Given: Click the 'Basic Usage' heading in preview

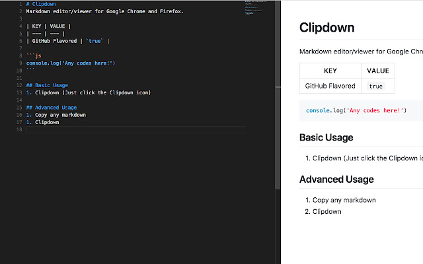Looking at the screenshot, I should click(x=326, y=137).
